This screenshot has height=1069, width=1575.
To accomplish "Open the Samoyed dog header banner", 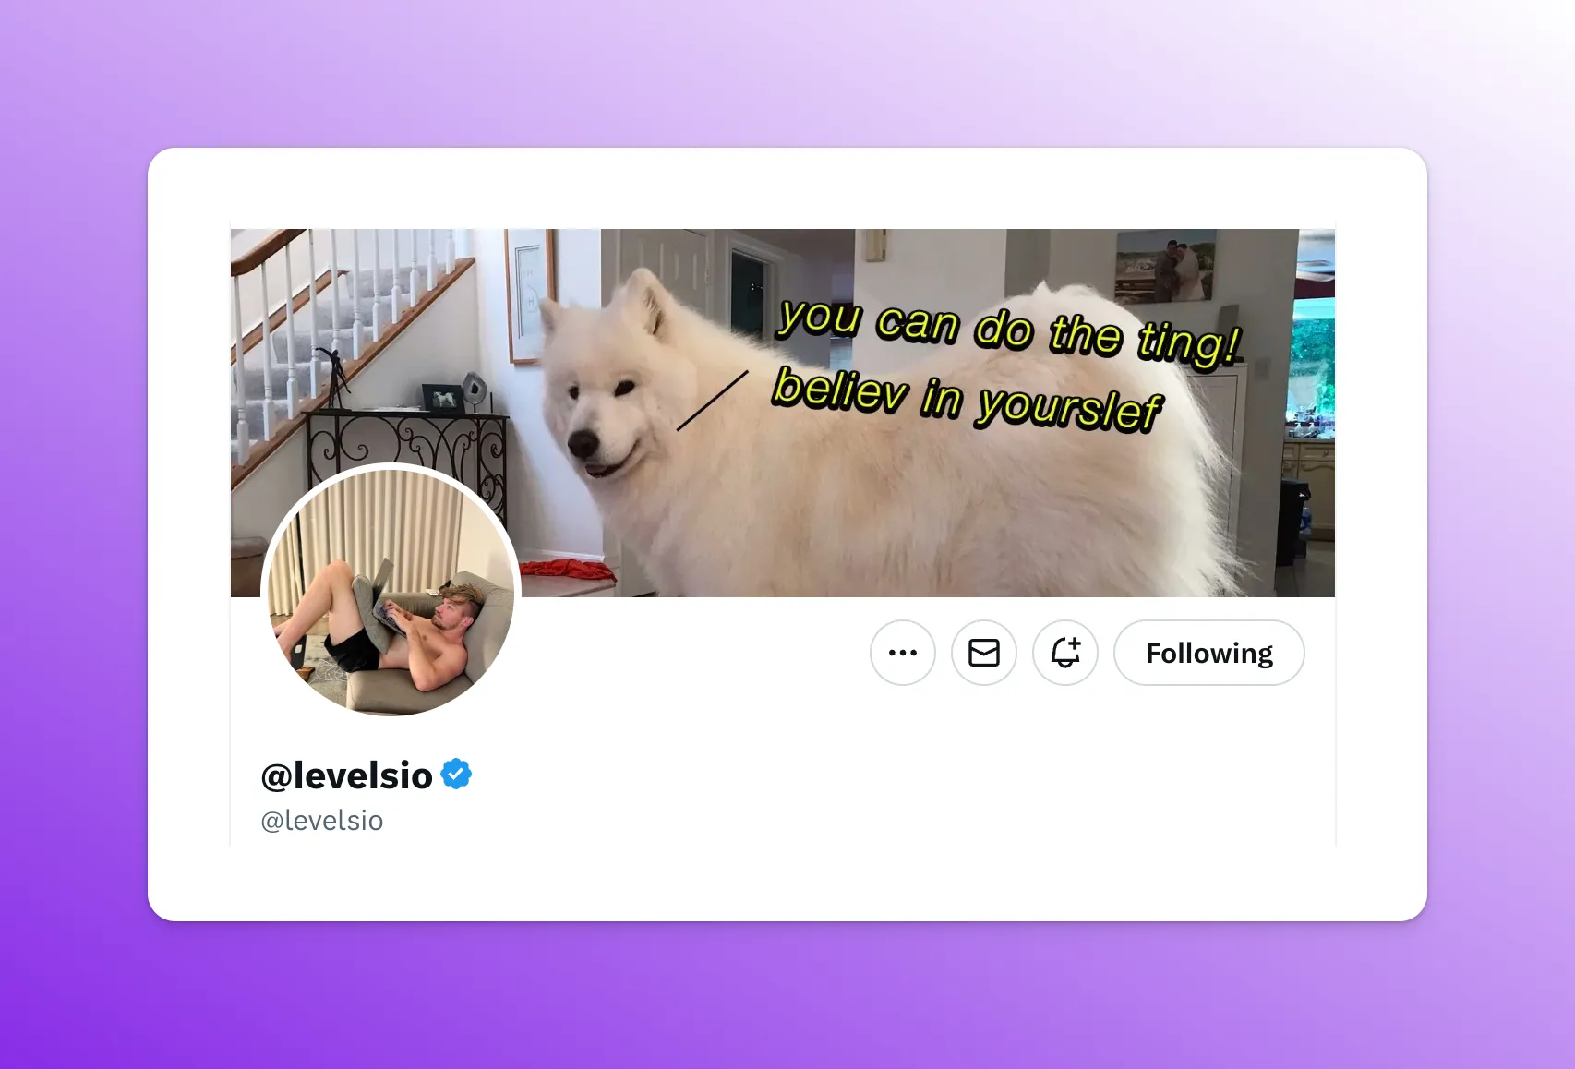I will click(x=782, y=413).
